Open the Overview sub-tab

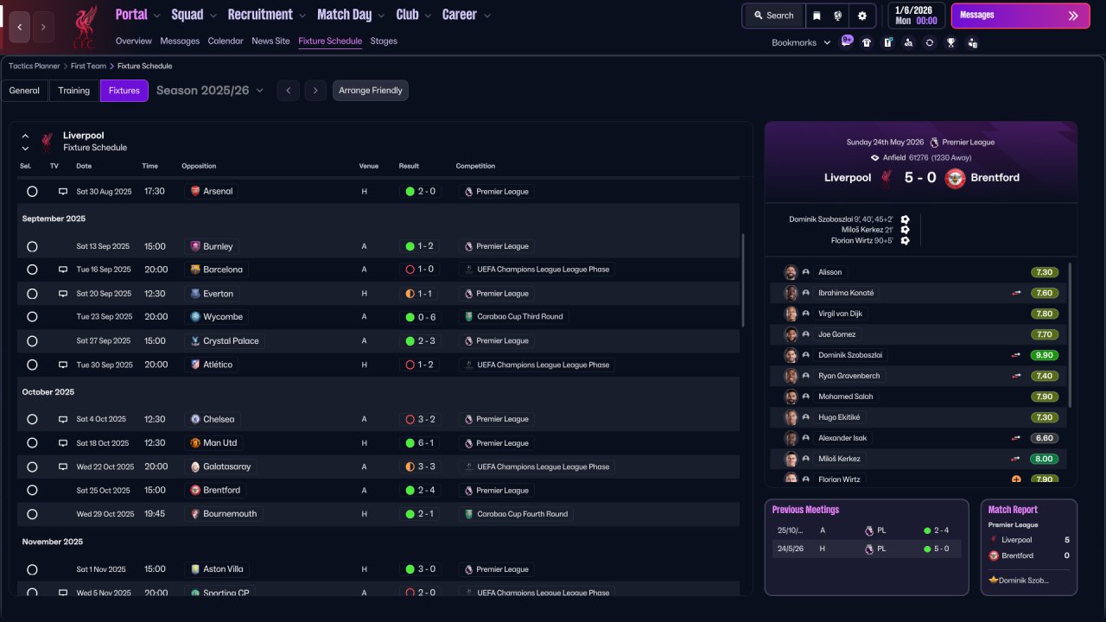(x=133, y=41)
